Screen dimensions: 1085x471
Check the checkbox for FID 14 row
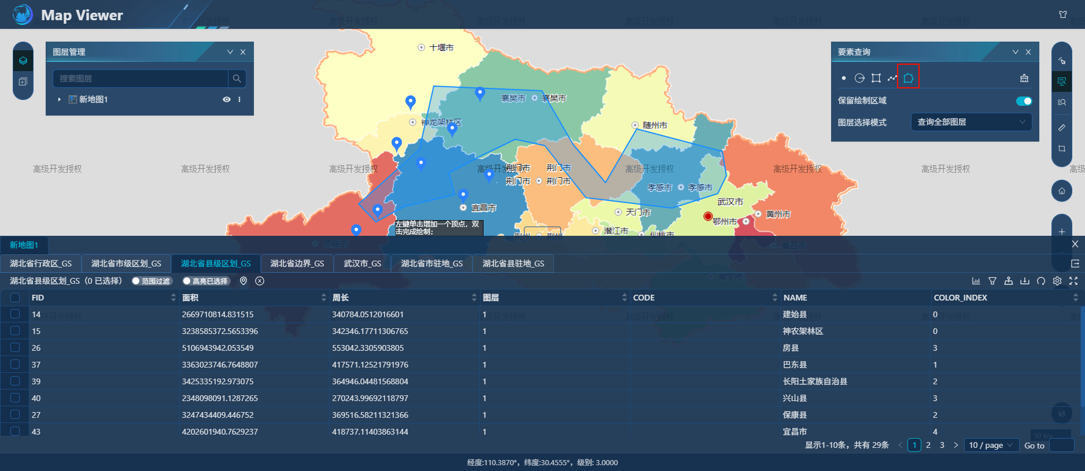tap(15, 314)
